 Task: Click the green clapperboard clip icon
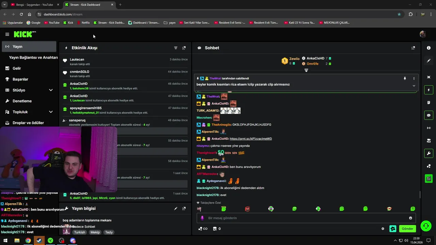[429, 178]
